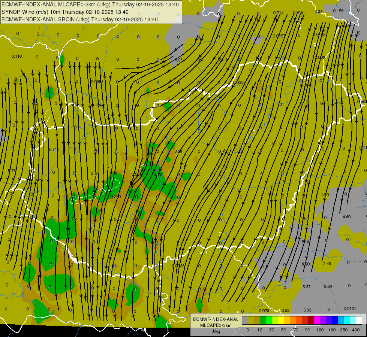Click the olive legend swatch above 0

pyautogui.click(x=251, y=320)
